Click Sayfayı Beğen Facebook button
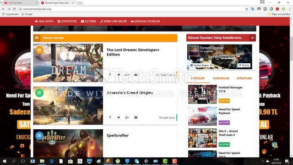The width and height of the screenshot is (293, 165). (x=200, y=65)
